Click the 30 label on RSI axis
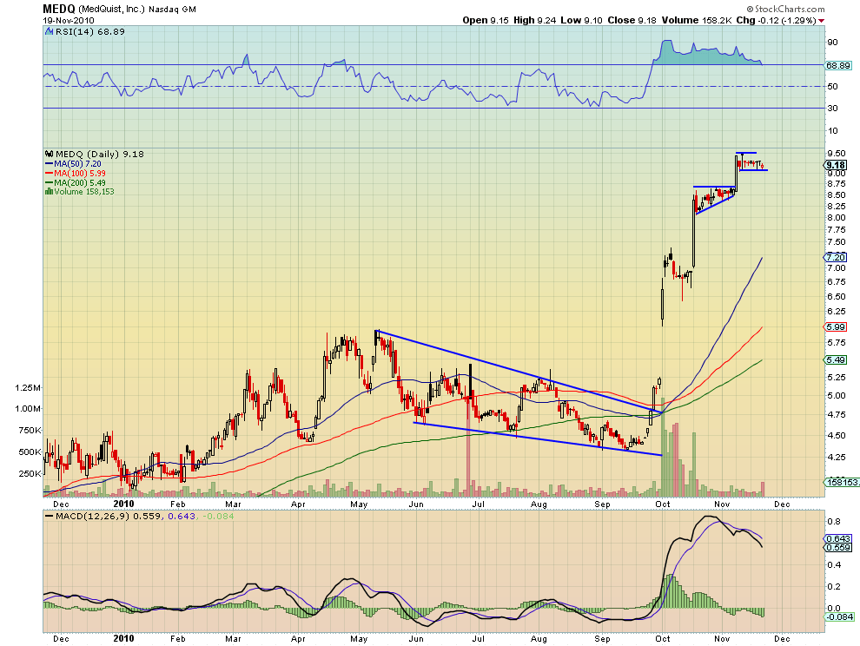 832,108
